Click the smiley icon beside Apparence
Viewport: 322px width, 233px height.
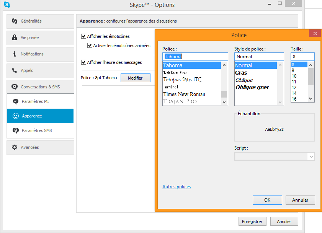coord(16,116)
